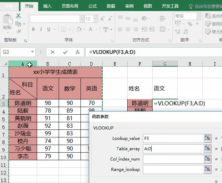Increase font size with larger A icon
222x183 pixels.
tap(102, 19)
